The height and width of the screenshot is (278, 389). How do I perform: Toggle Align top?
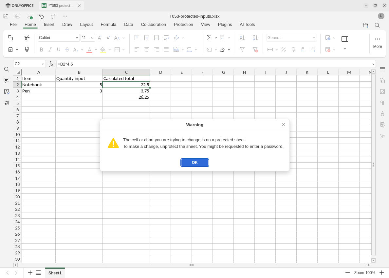point(137,37)
